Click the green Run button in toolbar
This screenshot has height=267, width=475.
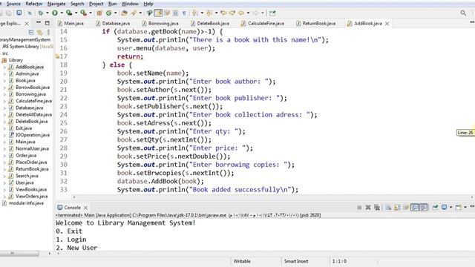click(55, 13)
